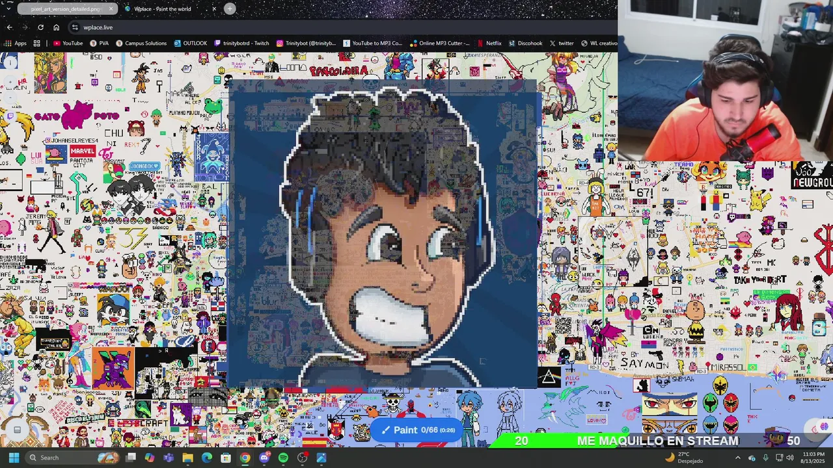Close the Wplace - Paint the world tab

tap(214, 9)
